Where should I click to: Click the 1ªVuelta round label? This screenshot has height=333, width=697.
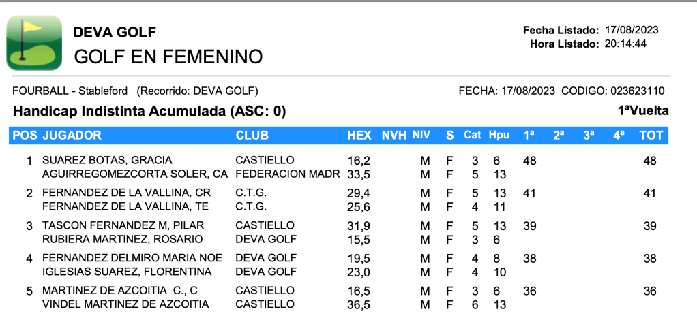[x=642, y=111]
